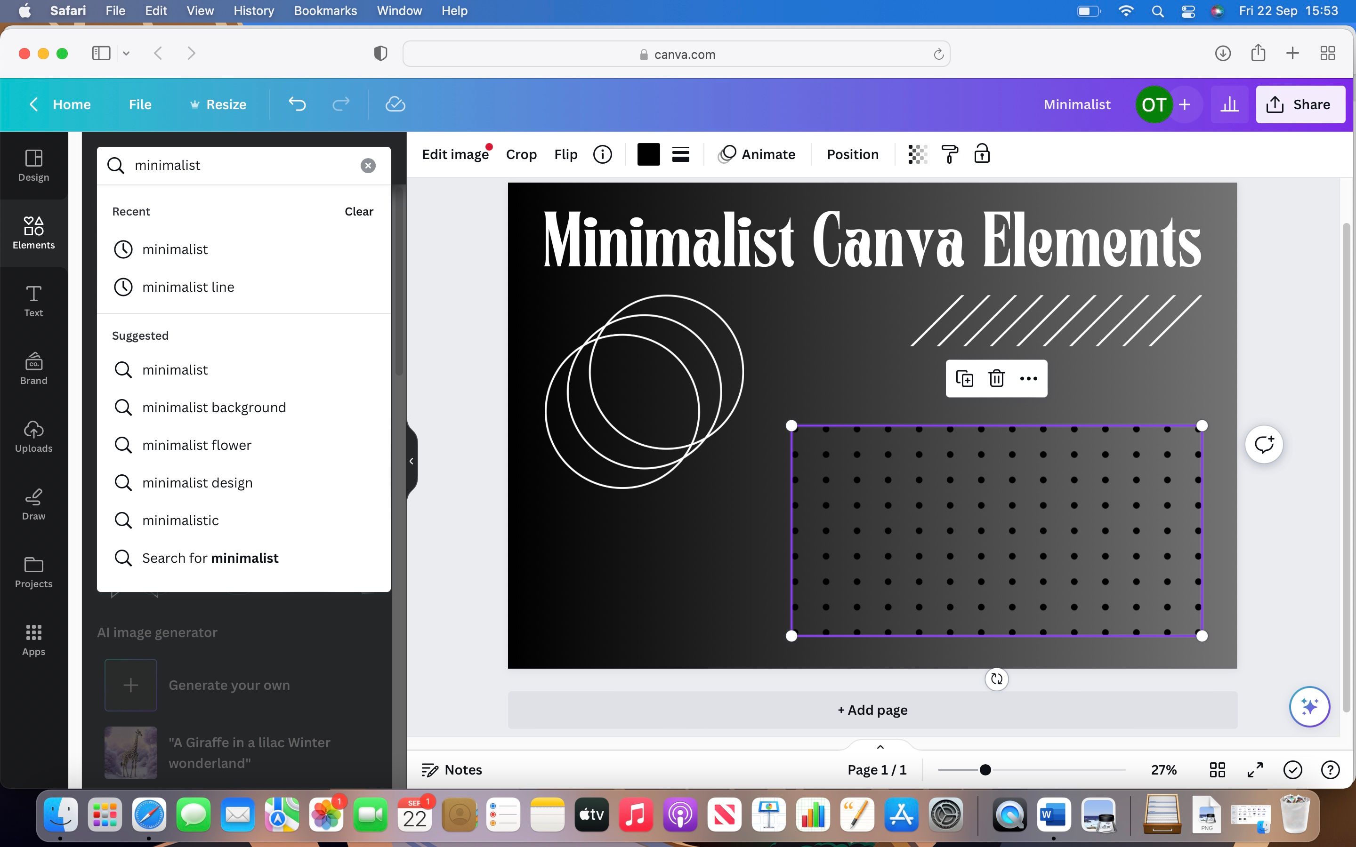This screenshot has width=1356, height=847.
Task: Open Safari's Bookmarks menu
Action: (325, 11)
